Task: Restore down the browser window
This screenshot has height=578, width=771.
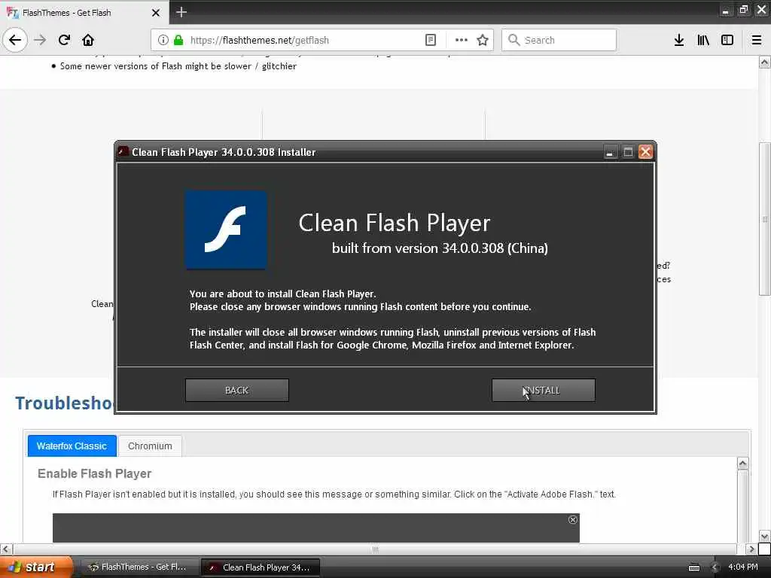Action: click(743, 10)
